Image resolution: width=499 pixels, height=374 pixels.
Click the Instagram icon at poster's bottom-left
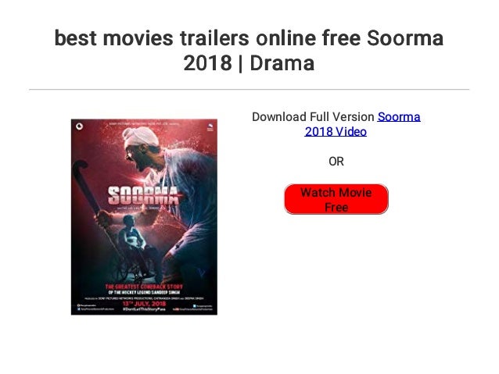[79, 306]
